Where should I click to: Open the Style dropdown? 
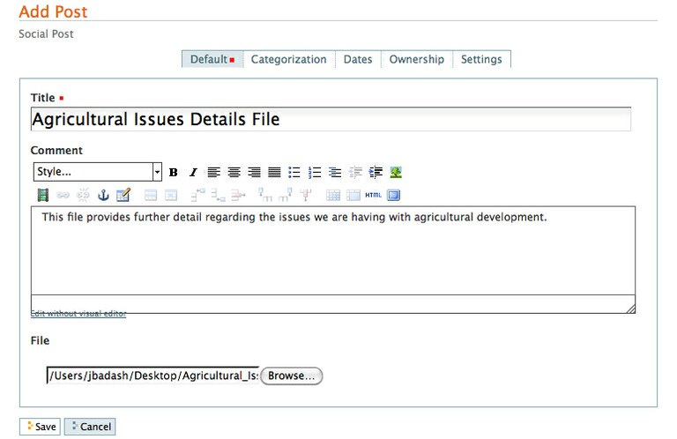click(97, 172)
